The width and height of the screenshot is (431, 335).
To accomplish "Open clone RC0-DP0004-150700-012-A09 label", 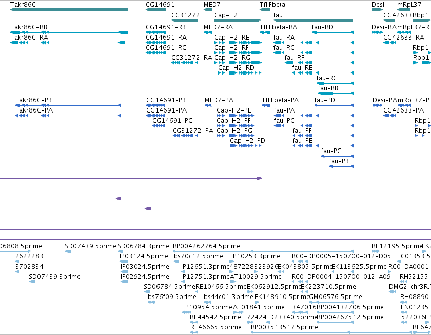I will point(341,277).
